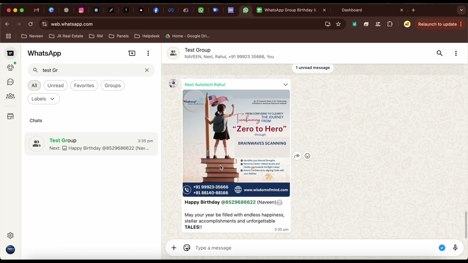Viewport: 468px width, 263px height.
Task: Go back in browser
Action: click(x=7, y=24)
